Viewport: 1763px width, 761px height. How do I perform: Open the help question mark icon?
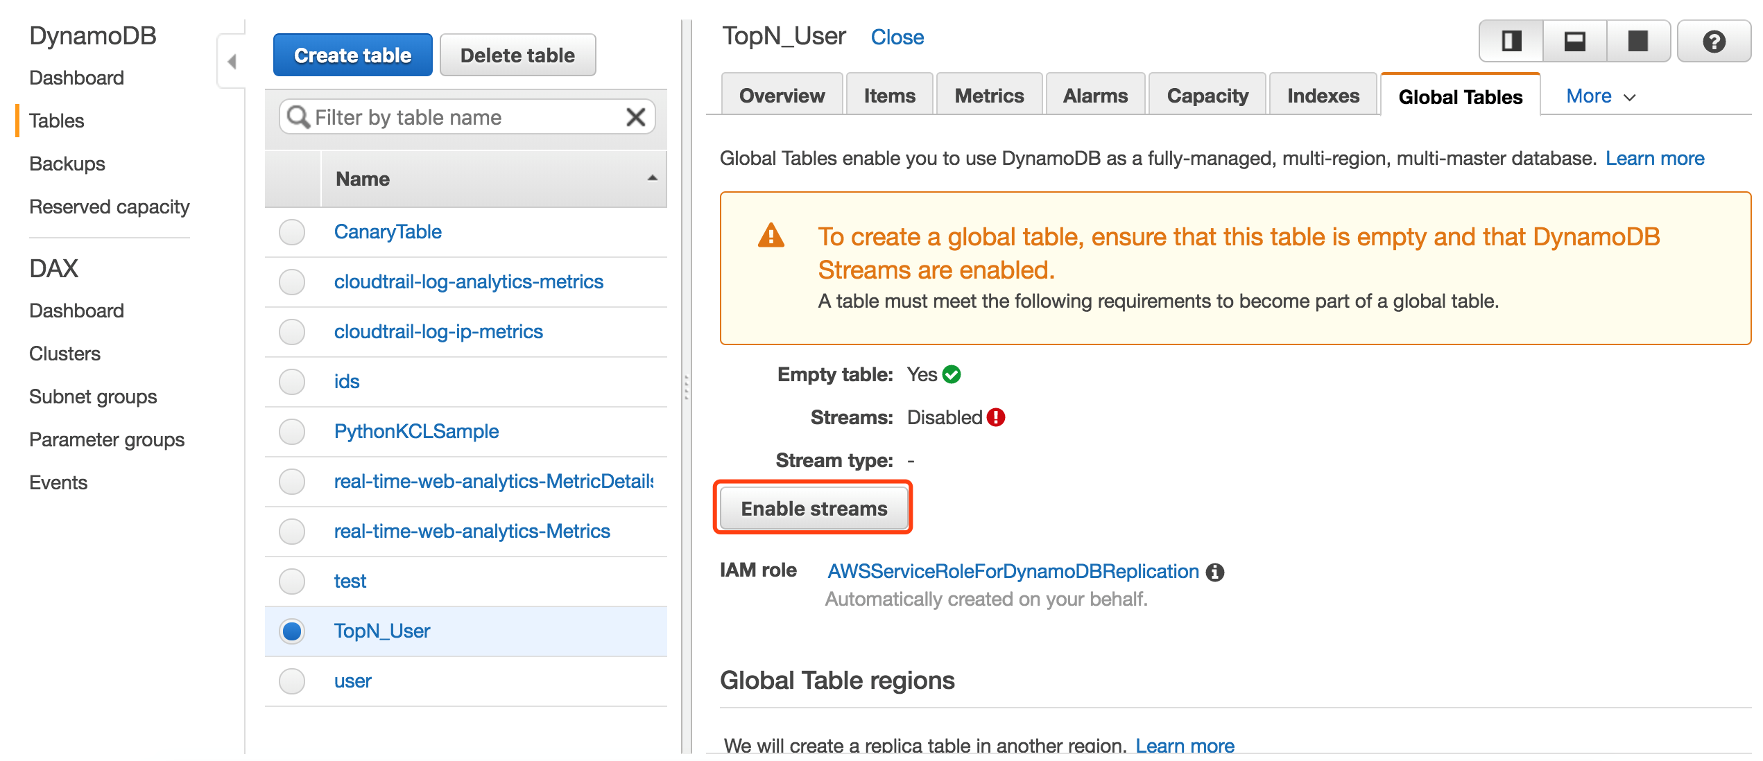click(x=1714, y=42)
